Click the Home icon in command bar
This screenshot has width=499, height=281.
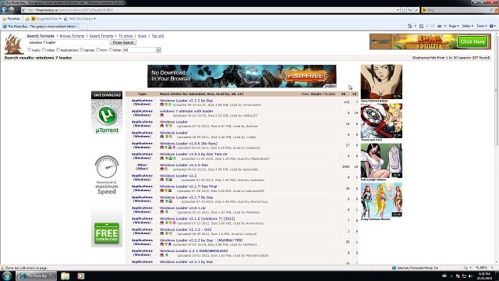click(x=409, y=26)
